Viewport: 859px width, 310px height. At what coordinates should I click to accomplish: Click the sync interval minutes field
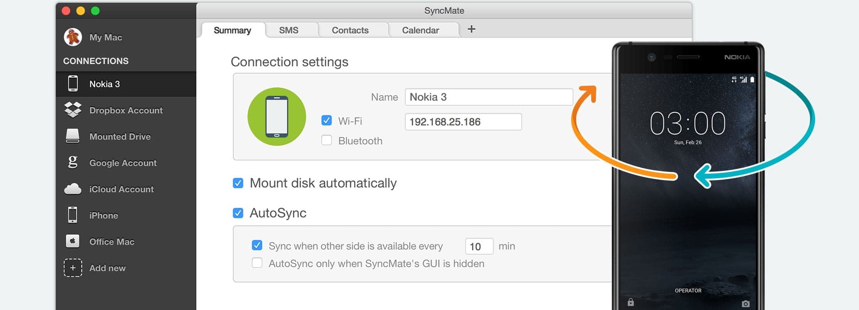479,246
